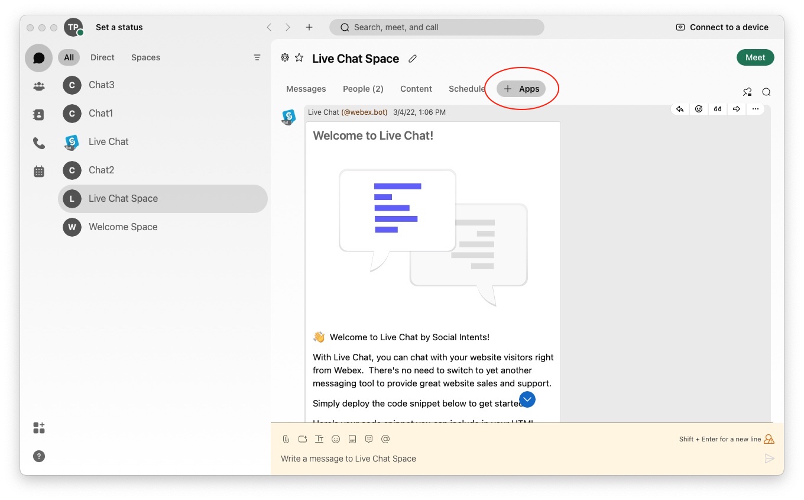Open the Apps hub icon in sidebar
804x500 pixels.
[x=39, y=428]
